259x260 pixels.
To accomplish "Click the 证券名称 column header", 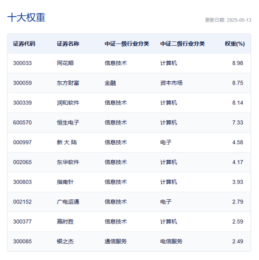I will [68, 44].
